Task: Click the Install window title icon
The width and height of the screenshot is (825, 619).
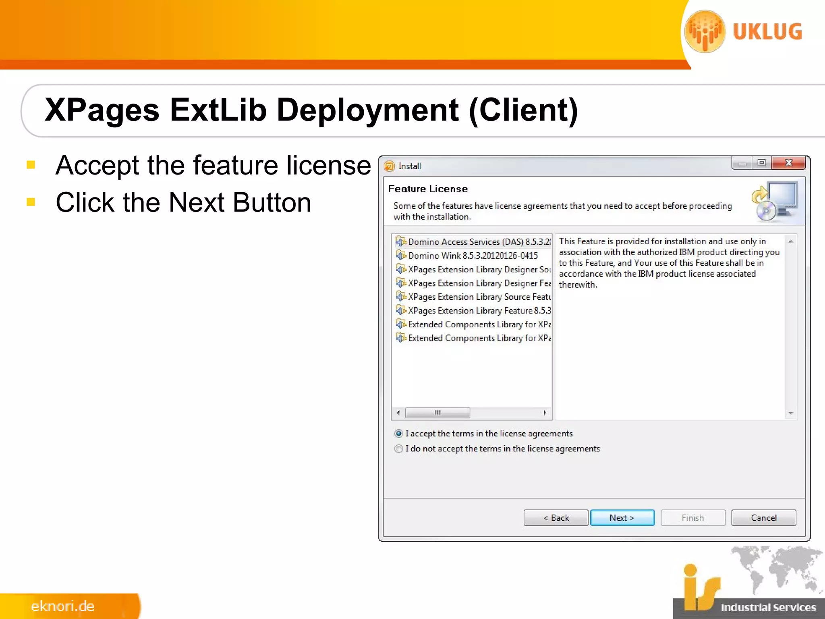Action: click(390, 166)
